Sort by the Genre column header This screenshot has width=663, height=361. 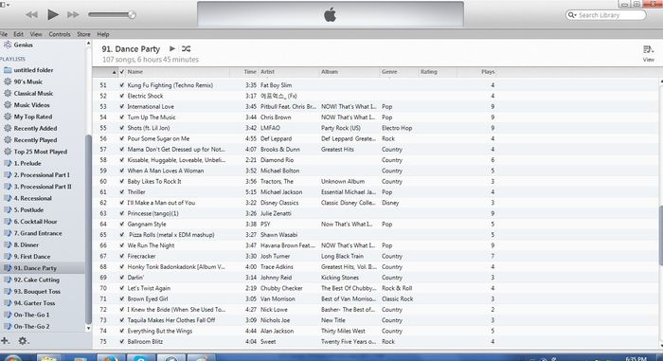[399, 72]
